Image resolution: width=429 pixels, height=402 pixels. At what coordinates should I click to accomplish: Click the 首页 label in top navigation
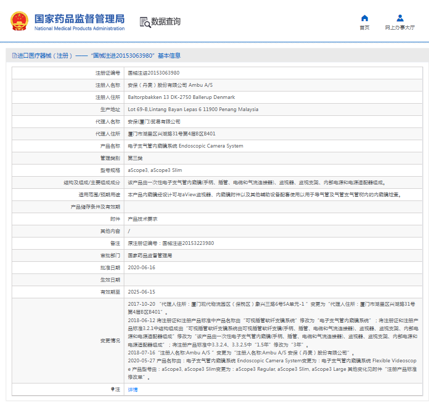point(364,28)
